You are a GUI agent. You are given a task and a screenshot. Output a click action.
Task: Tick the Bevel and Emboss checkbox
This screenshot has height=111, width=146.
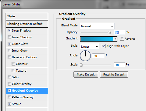pos(9,57)
